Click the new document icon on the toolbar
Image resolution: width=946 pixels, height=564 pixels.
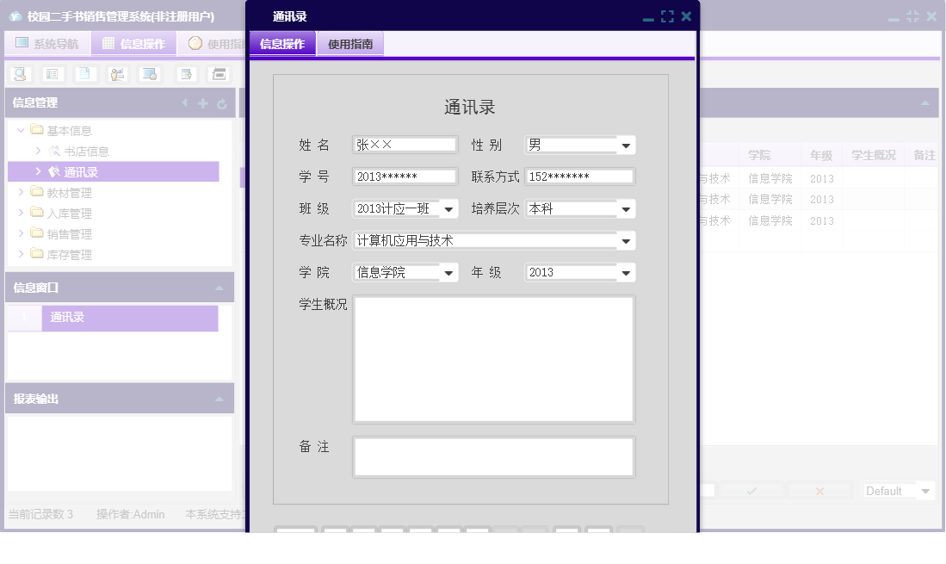(85, 74)
